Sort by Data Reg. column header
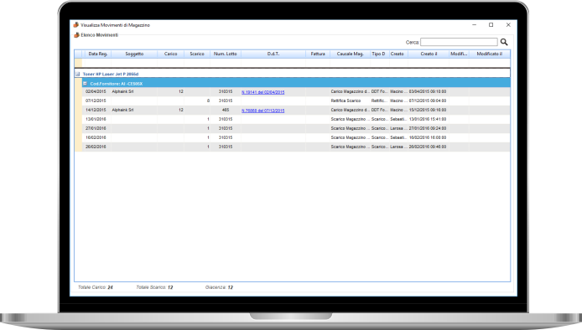The width and height of the screenshot is (582, 330). 98,54
